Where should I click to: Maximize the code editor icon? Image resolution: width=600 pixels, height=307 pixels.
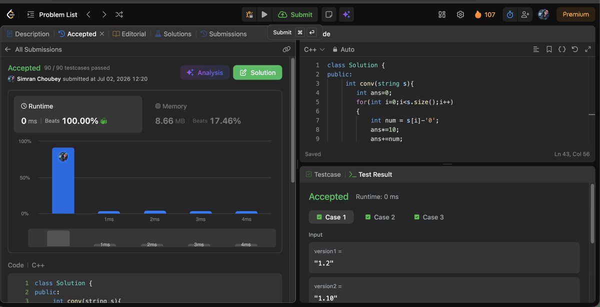pos(587,49)
